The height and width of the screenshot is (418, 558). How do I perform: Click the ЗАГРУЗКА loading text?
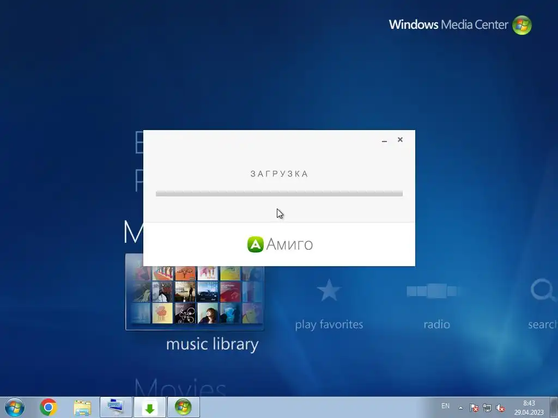pos(280,174)
